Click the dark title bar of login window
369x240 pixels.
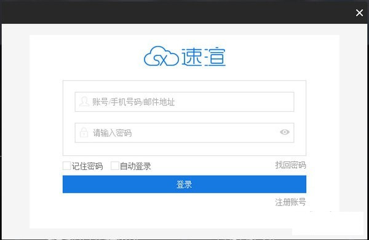tap(177, 12)
